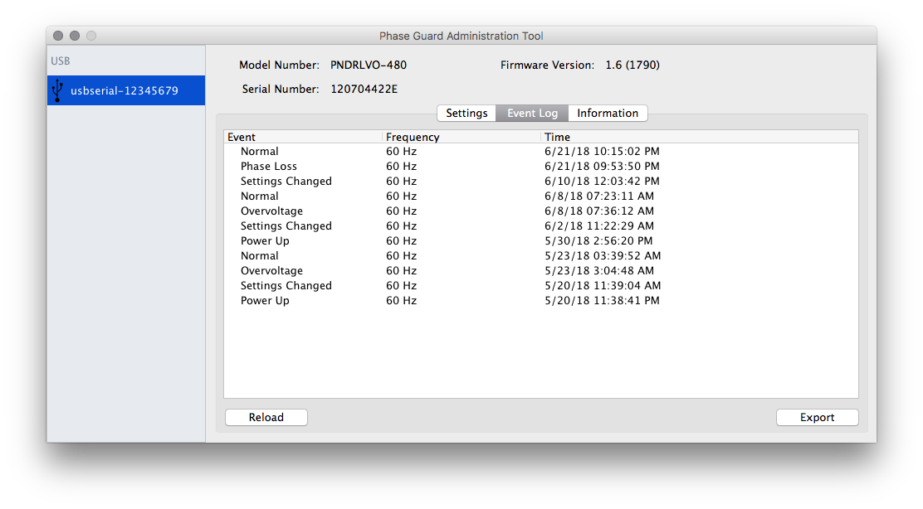Sort by the Event column header
Image resolution: width=923 pixels, height=509 pixels.
tap(303, 137)
